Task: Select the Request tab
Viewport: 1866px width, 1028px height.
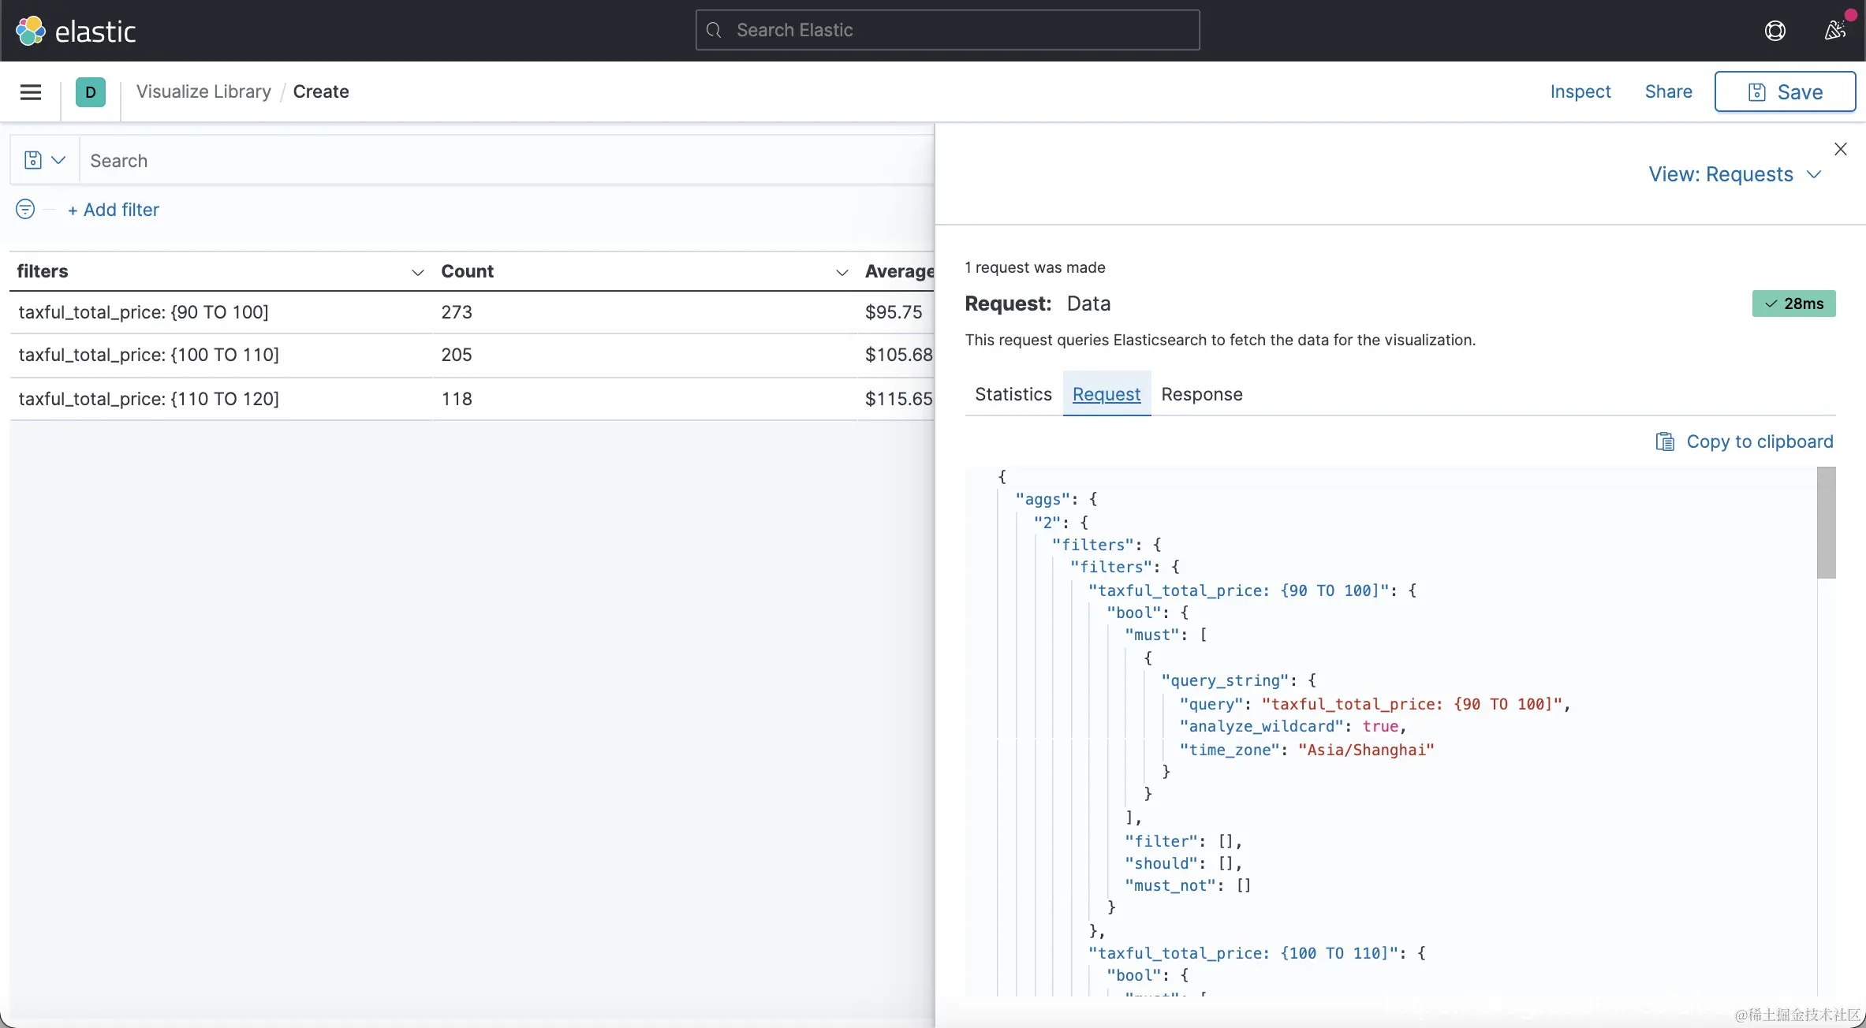Action: 1106,394
